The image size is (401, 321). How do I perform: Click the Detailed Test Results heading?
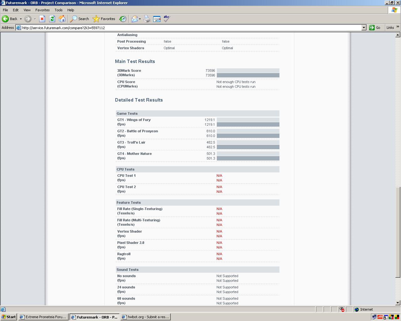[x=139, y=100]
